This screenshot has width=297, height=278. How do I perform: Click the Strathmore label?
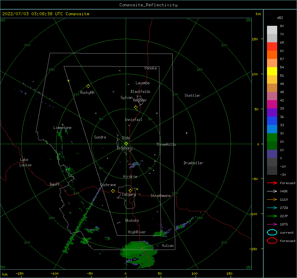(x=160, y=196)
